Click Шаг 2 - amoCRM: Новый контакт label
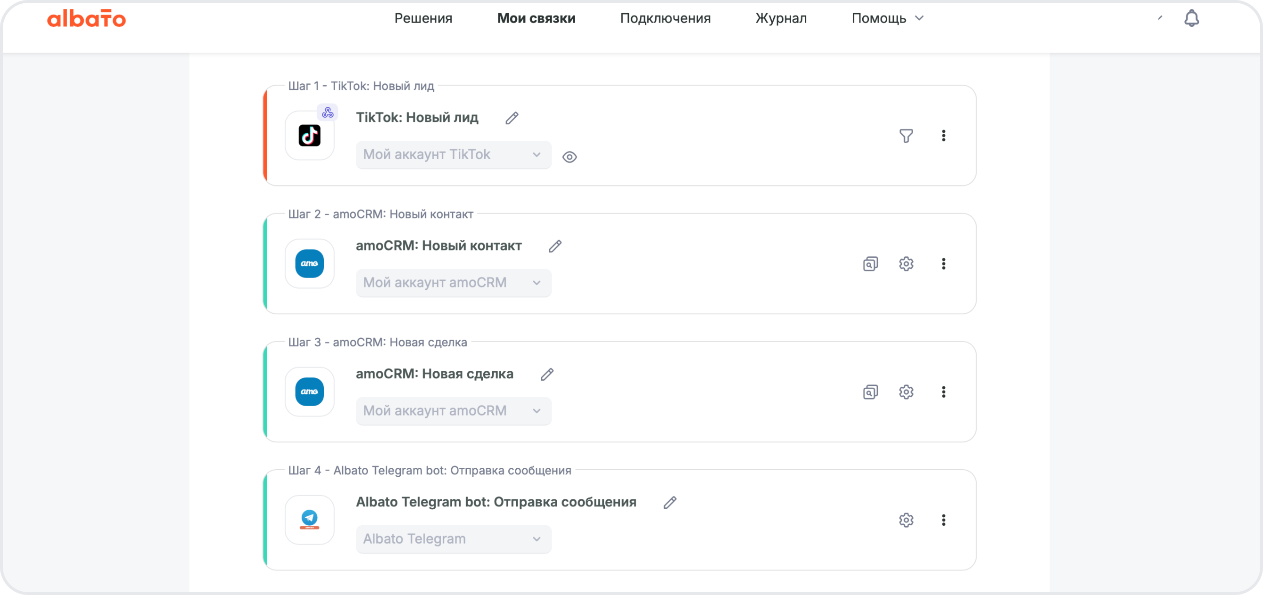Screen dimensions: 1263x595 pyautogui.click(x=380, y=214)
